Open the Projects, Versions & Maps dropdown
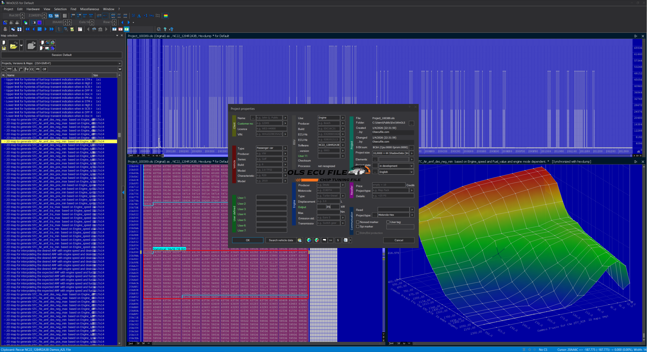647x352 pixels. (120, 63)
